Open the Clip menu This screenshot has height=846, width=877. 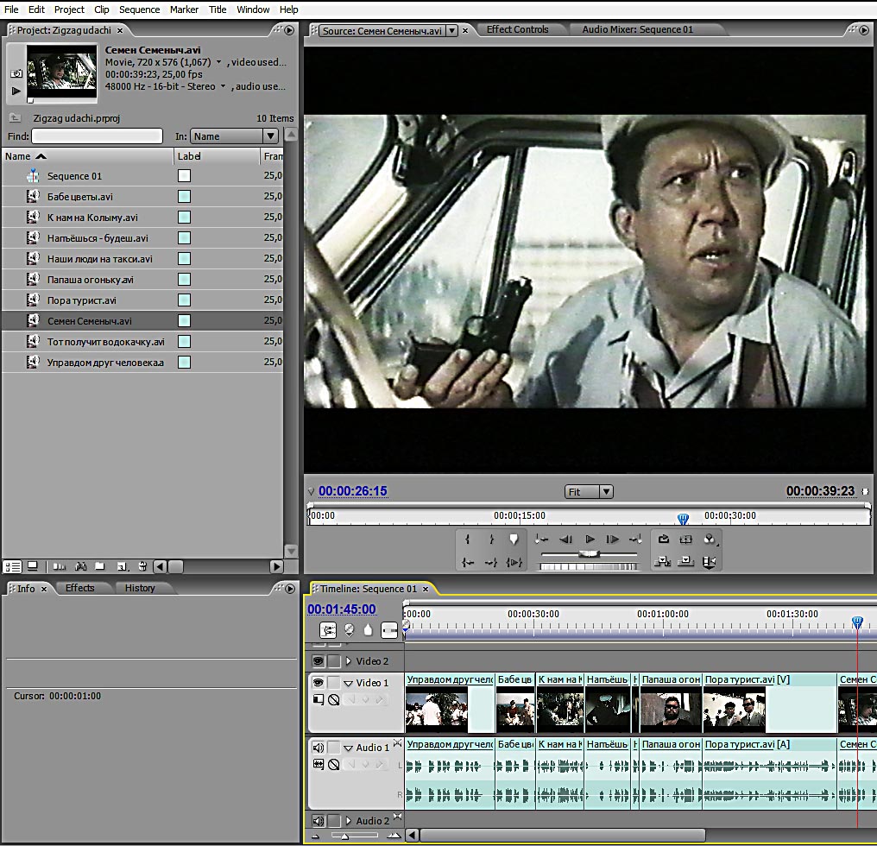point(102,9)
